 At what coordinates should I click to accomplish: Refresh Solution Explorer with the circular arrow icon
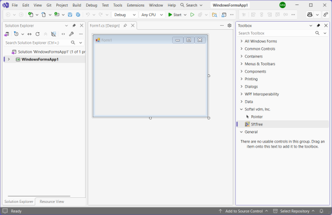pos(37,34)
